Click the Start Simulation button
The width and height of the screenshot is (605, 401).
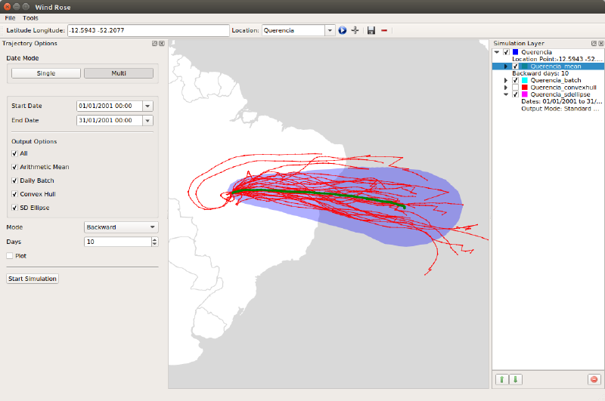tap(33, 279)
